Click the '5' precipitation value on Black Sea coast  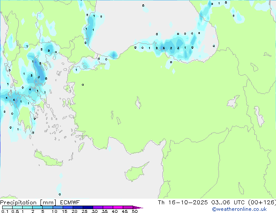[x=164, y=48]
